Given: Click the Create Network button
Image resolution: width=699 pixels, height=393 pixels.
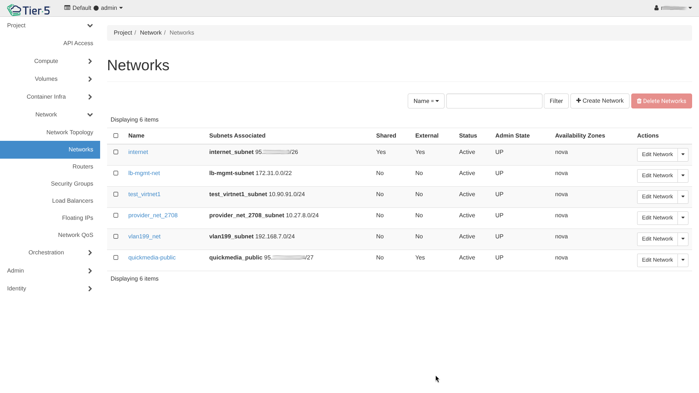Looking at the screenshot, I should [x=600, y=101].
